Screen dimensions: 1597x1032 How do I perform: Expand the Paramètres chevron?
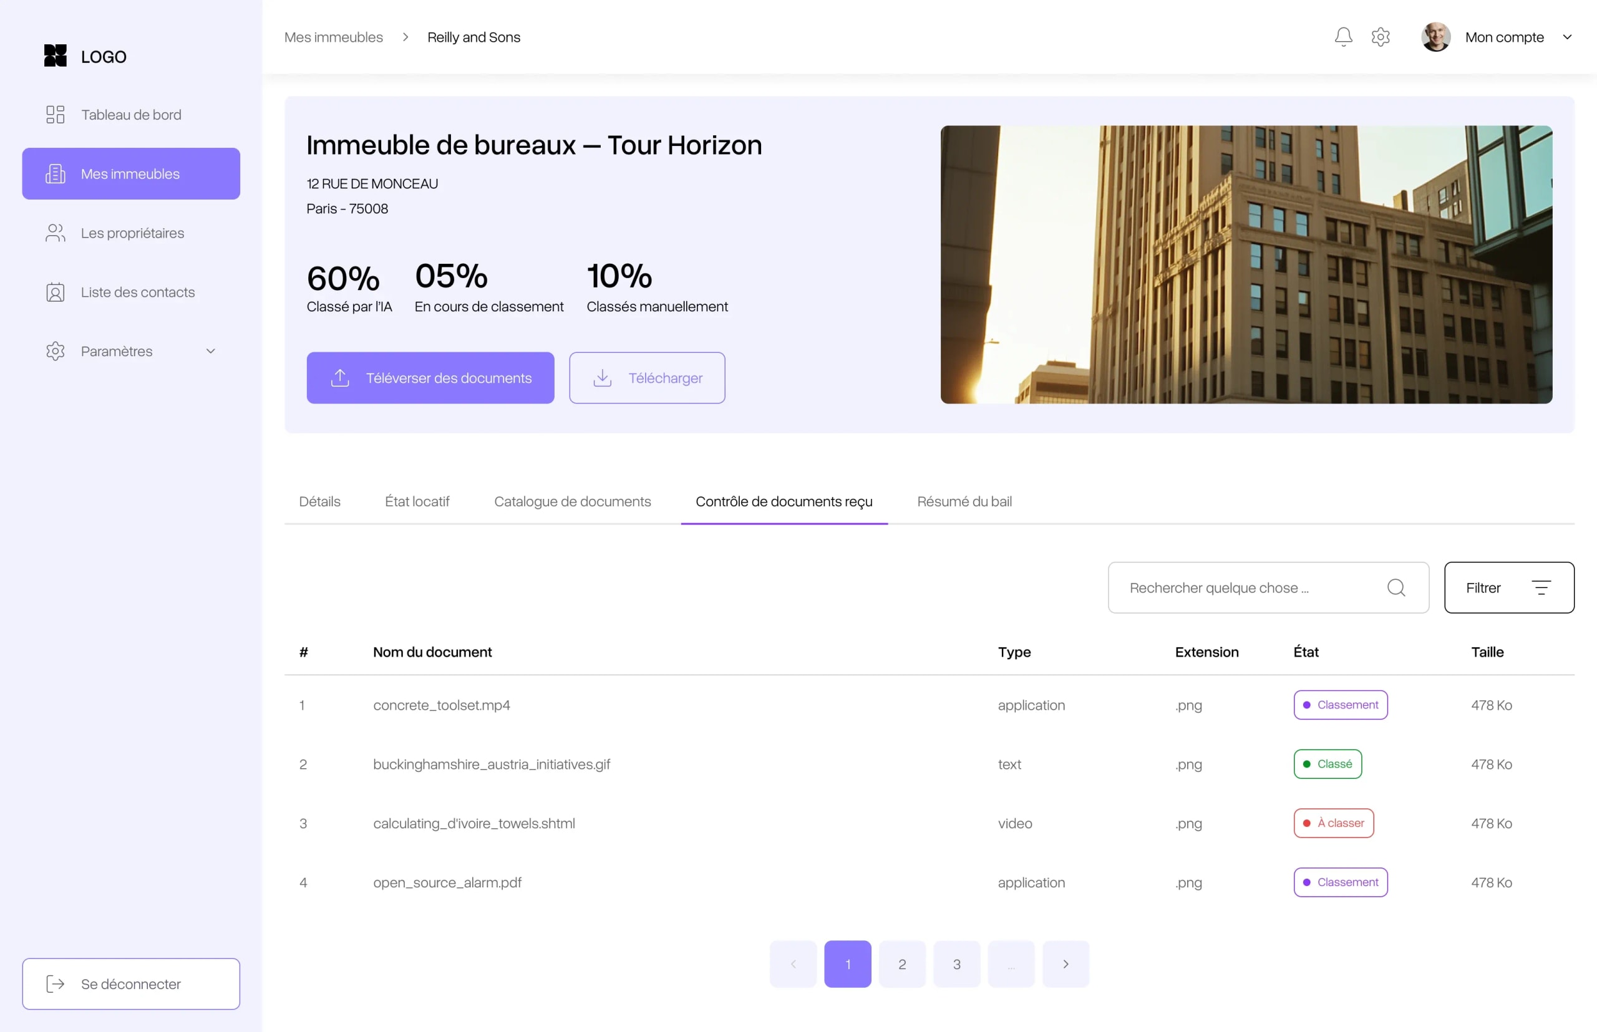click(210, 351)
